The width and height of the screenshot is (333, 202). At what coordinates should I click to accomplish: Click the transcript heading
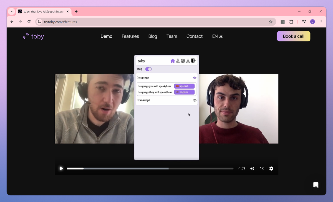point(144,100)
